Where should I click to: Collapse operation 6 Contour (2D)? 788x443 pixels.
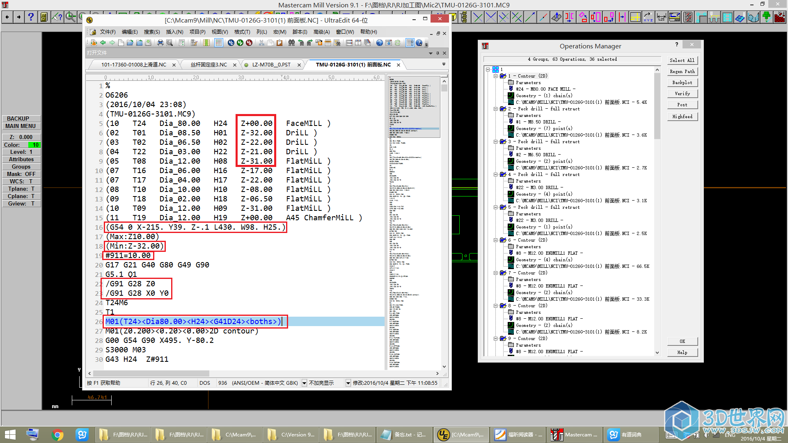[495, 240]
